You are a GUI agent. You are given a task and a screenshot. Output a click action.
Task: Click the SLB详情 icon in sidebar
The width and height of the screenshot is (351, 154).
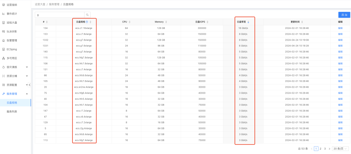3,32
